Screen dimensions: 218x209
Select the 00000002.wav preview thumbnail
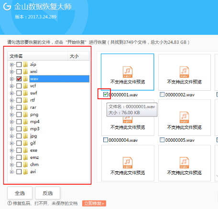pyautogui.click(x=185, y=72)
